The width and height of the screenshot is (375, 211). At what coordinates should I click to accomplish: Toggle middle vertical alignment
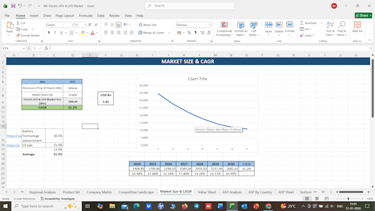point(112,25)
